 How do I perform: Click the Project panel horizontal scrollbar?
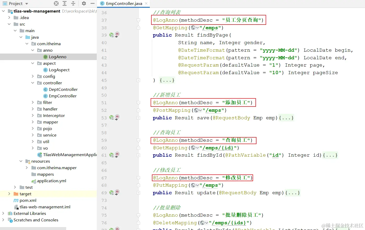[x=33, y=228]
